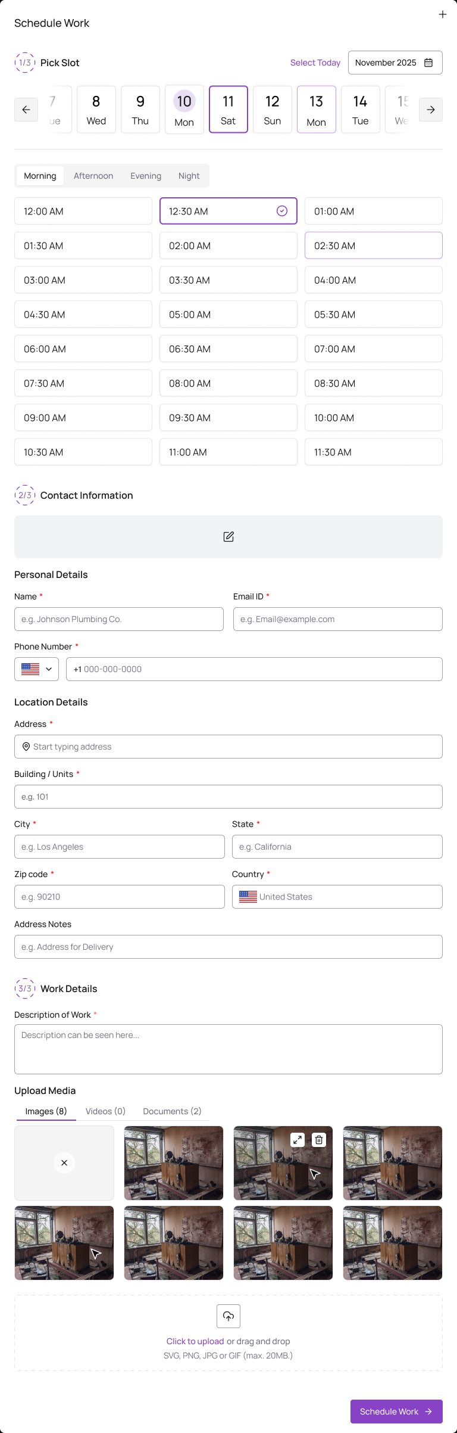
Task: Open the November 2025 month picker
Action: tap(395, 63)
